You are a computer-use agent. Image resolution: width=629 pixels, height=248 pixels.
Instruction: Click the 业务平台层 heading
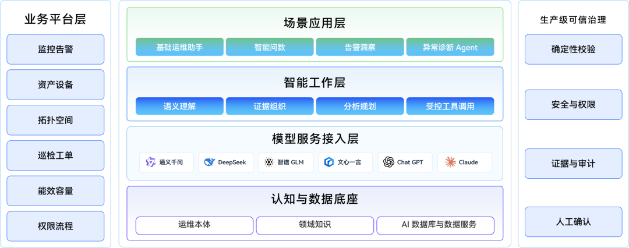tap(55, 19)
